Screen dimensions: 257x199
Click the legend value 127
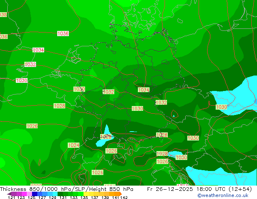click(x=42, y=197)
